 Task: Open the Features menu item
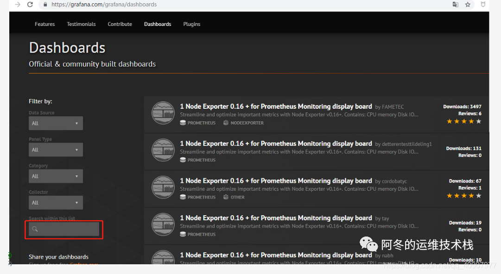tap(45, 24)
